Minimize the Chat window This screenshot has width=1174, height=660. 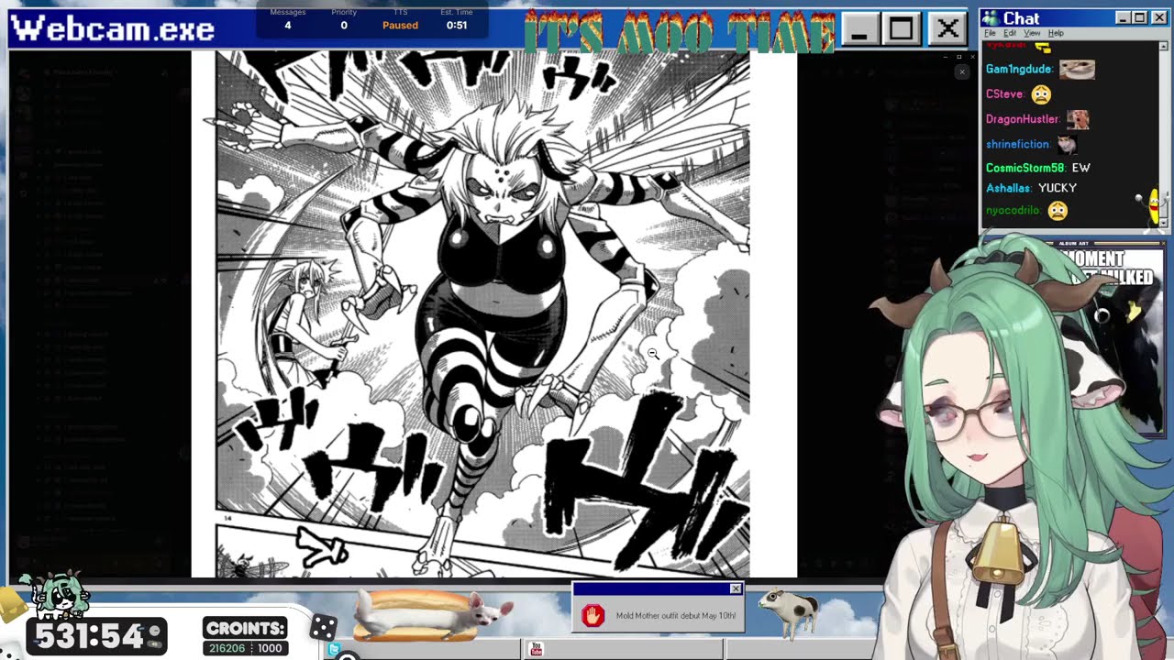pyautogui.click(x=1123, y=18)
